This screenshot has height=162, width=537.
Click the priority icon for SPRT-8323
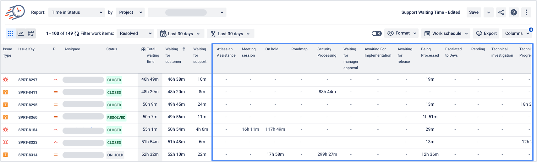[x=56, y=142]
